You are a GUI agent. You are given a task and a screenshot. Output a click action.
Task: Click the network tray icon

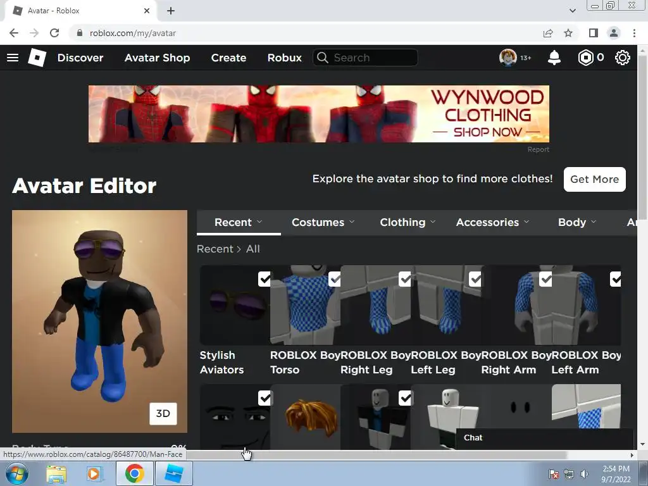569,474
